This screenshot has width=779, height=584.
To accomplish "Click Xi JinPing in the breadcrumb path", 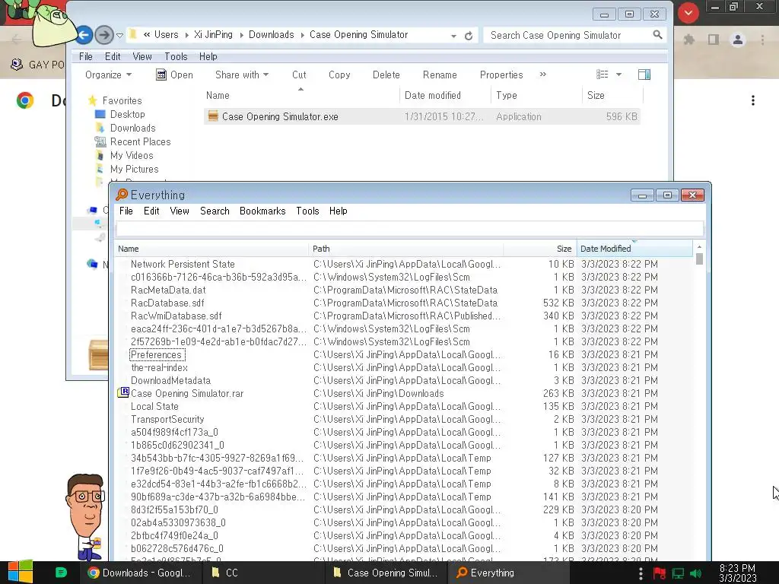I will (x=213, y=35).
